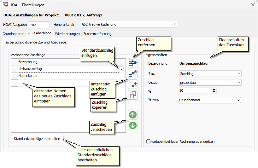Viewport: 258px width, 168px height.
Task: Go to the Zusammenfassung tab
Action: click(97, 34)
